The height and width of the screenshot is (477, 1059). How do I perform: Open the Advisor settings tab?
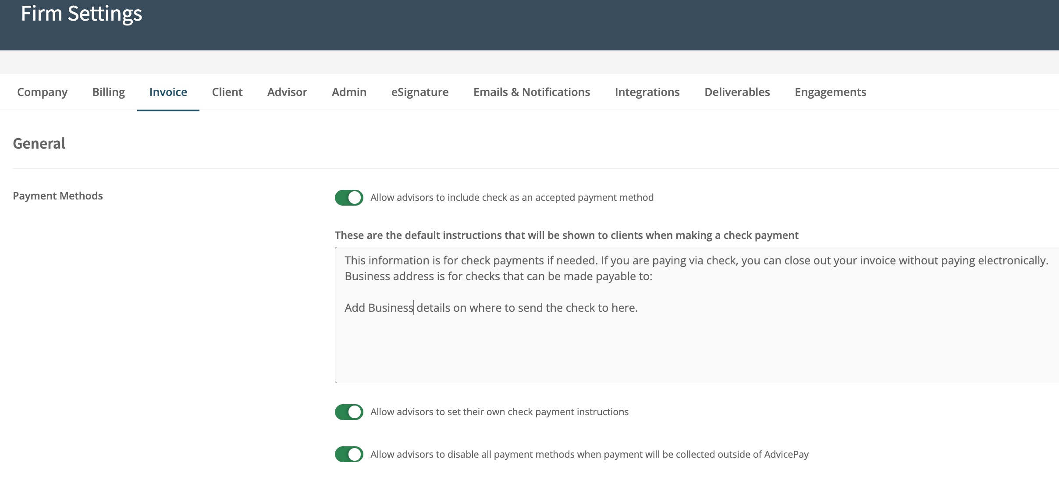287,92
